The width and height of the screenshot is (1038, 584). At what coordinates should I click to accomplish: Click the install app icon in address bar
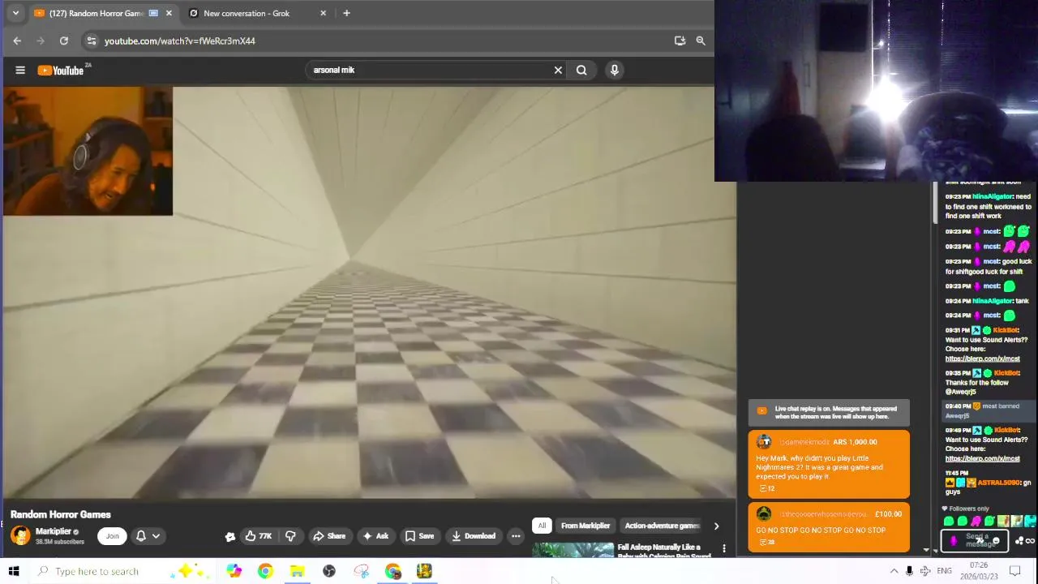tap(680, 41)
